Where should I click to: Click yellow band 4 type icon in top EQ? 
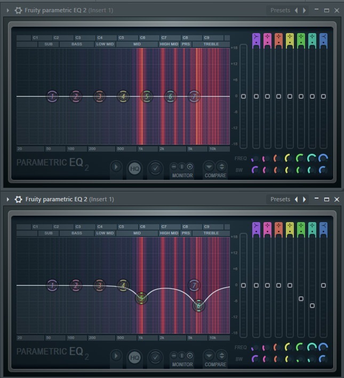[x=290, y=37]
